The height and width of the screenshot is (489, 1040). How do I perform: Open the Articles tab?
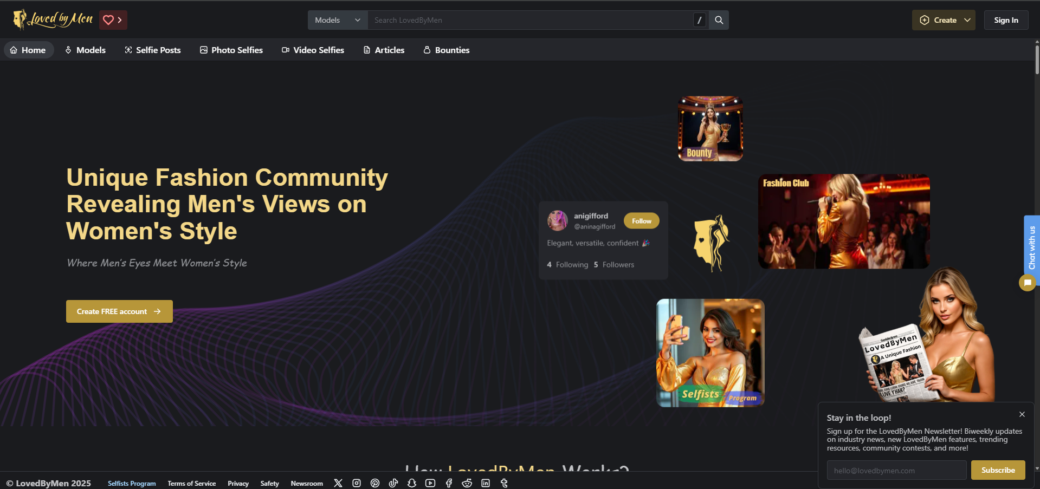tap(384, 50)
